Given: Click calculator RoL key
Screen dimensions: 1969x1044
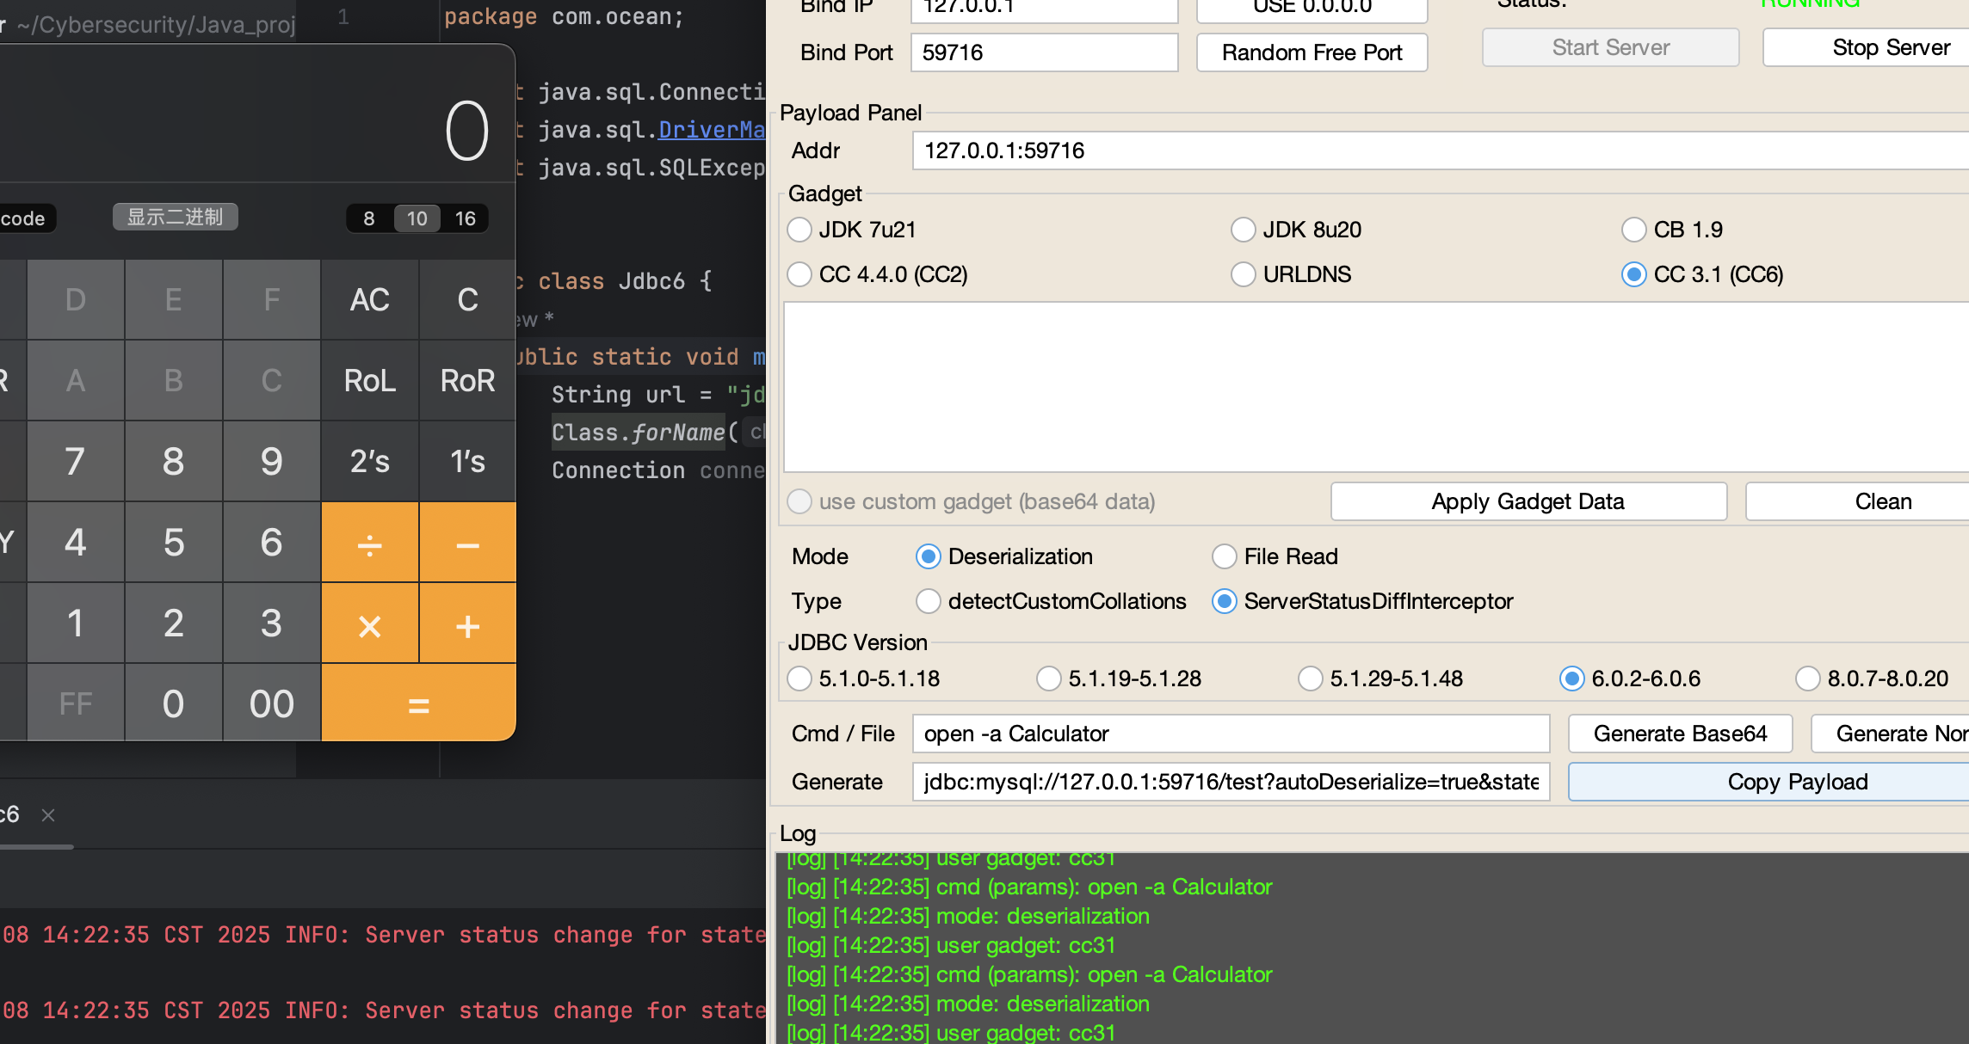Looking at the screenshot, I should tap(370, 381).
